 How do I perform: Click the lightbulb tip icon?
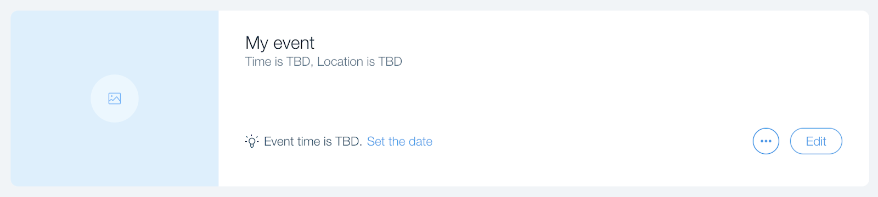coord(251,141)
